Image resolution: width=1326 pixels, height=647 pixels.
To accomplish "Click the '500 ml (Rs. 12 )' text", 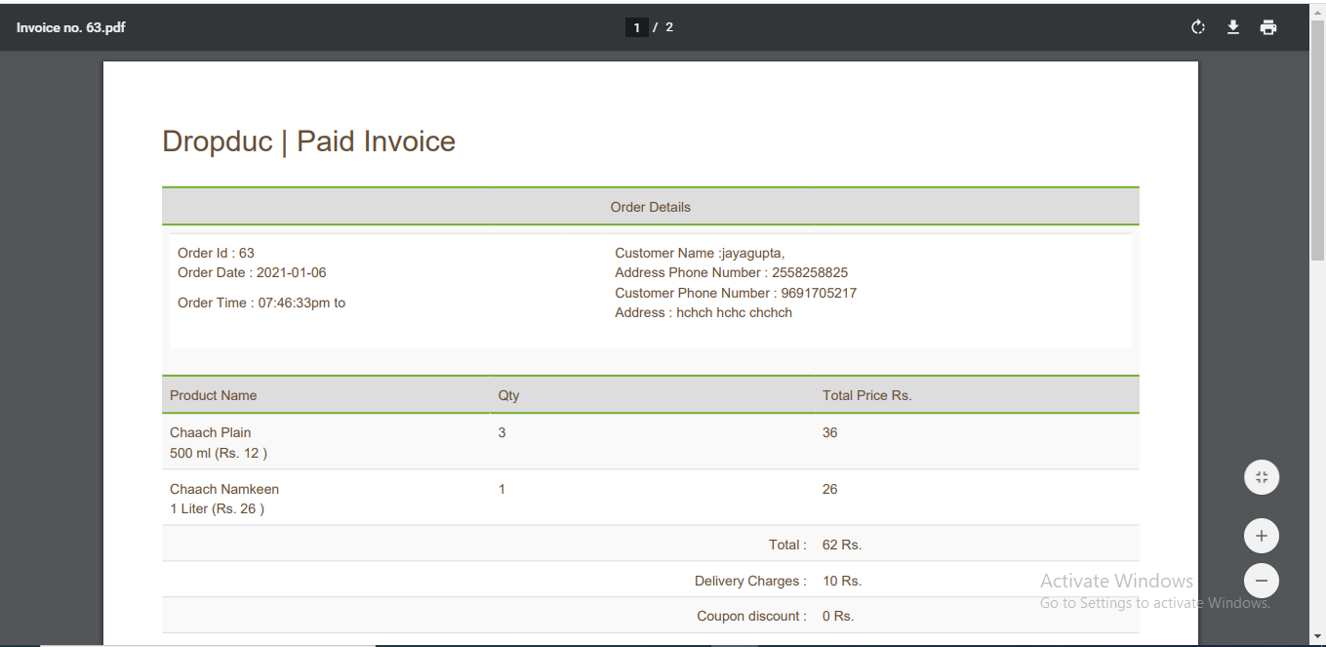I will pos(219,453).
